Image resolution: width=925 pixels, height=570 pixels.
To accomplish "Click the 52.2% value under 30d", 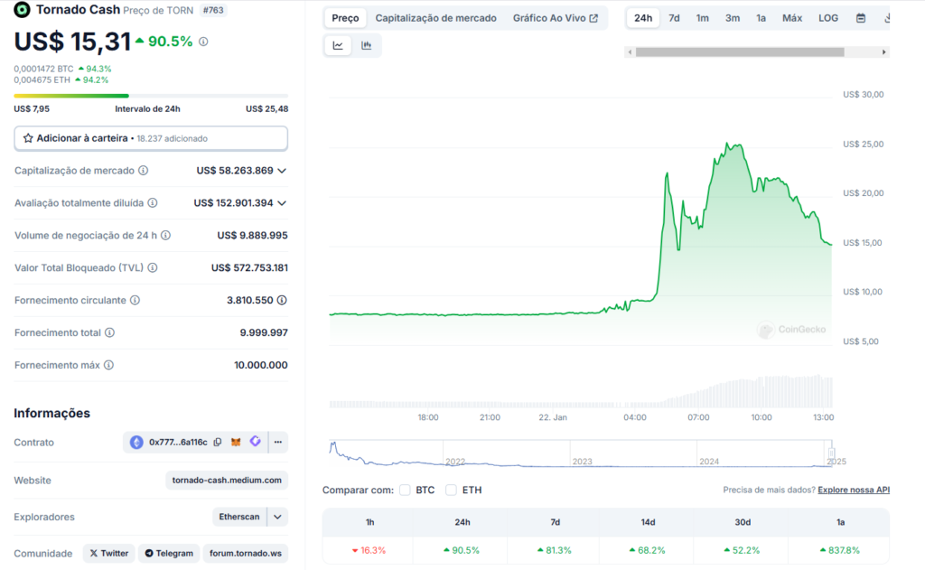I will coord(743,550).
